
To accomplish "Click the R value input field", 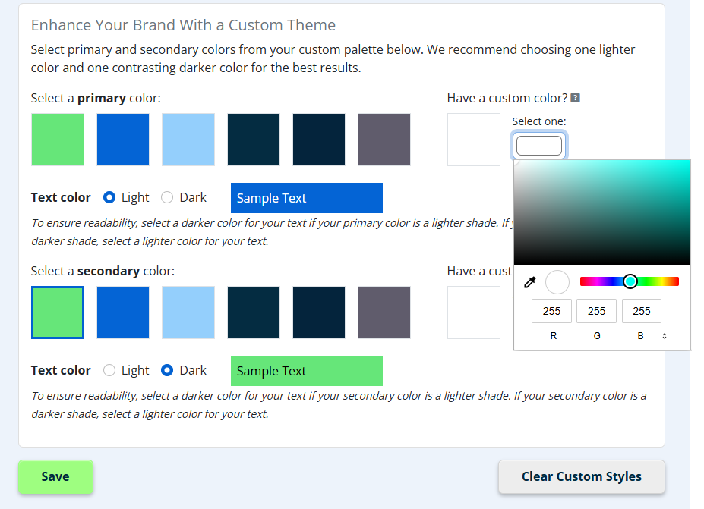I will pyautogui.click(x=551, y=311).
